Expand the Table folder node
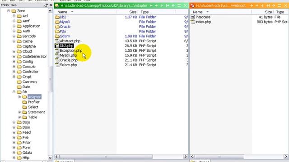 tap(19, 117)
